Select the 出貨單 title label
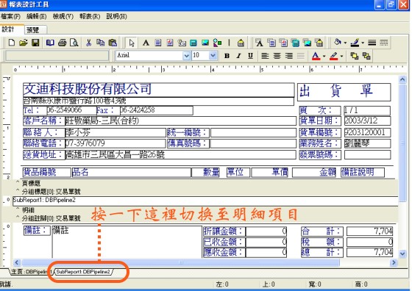Image resolution: width=412 pixels, height=291 pixels. tap(344, 92)
